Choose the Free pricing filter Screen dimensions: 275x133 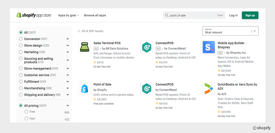click(26, 112)
